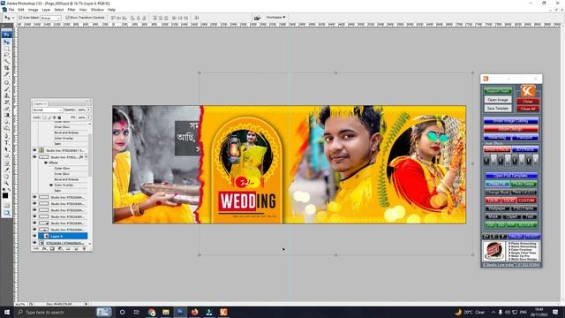The image size is (565, 318).
Task: Select the Move tool in the toolbox
Action: click(6, 42)
